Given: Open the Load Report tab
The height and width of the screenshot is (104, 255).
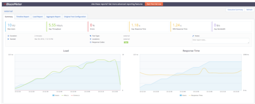Looking at the screenshot, I should (x=38, y=17).
